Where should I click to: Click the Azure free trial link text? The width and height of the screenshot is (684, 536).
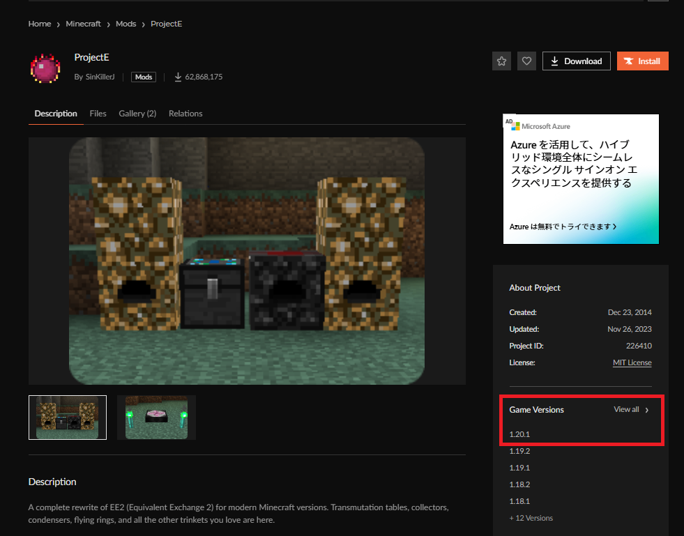point(563,227)
